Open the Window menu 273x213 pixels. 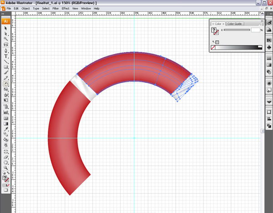point(86,8)
